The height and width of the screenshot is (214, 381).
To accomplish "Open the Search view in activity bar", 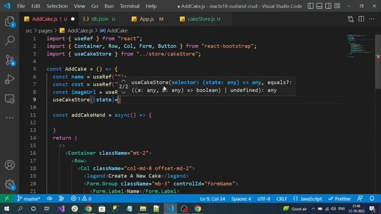I will [10, 40].
